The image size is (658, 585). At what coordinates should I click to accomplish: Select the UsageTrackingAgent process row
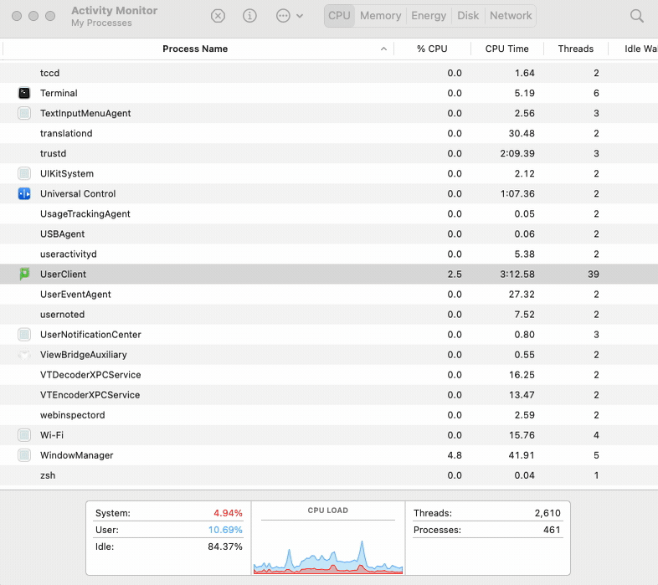click(x=329, y=214)
